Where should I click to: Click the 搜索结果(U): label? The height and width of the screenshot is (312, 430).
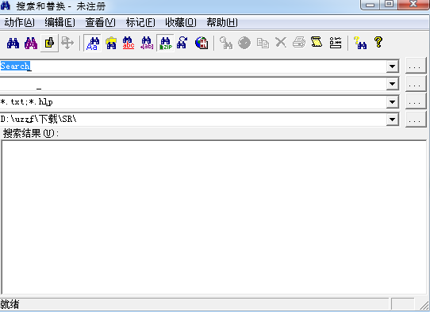pyautogui.click(x=31, y=134)
